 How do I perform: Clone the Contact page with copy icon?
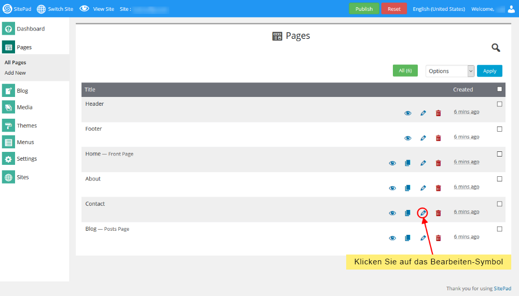point(407,213)
